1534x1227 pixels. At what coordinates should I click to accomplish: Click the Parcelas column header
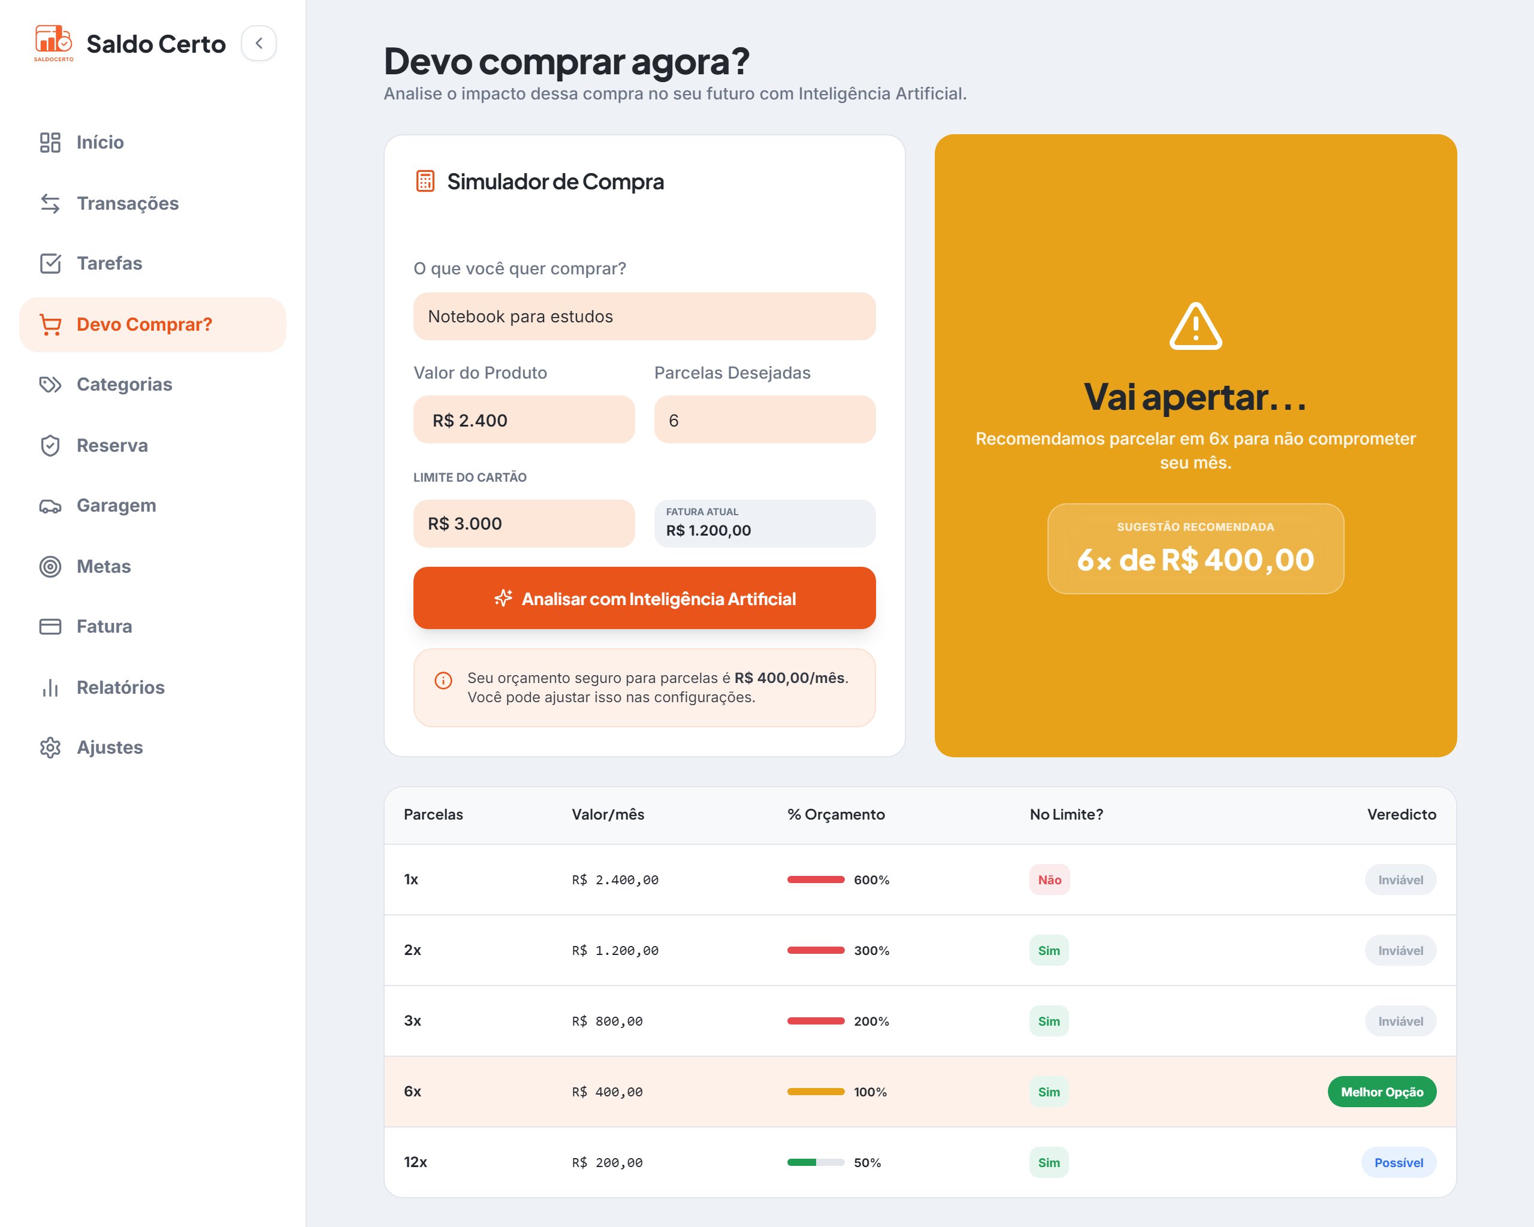(433, 814)
